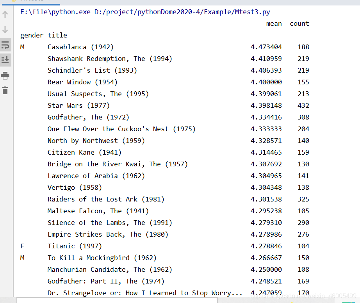Click the 'count' column header

pos(299,24)
